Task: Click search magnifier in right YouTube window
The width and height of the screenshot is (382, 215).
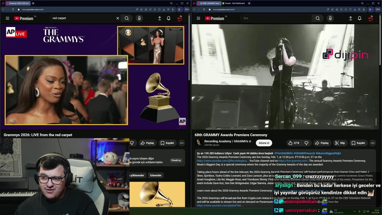Action: (318, 18)
